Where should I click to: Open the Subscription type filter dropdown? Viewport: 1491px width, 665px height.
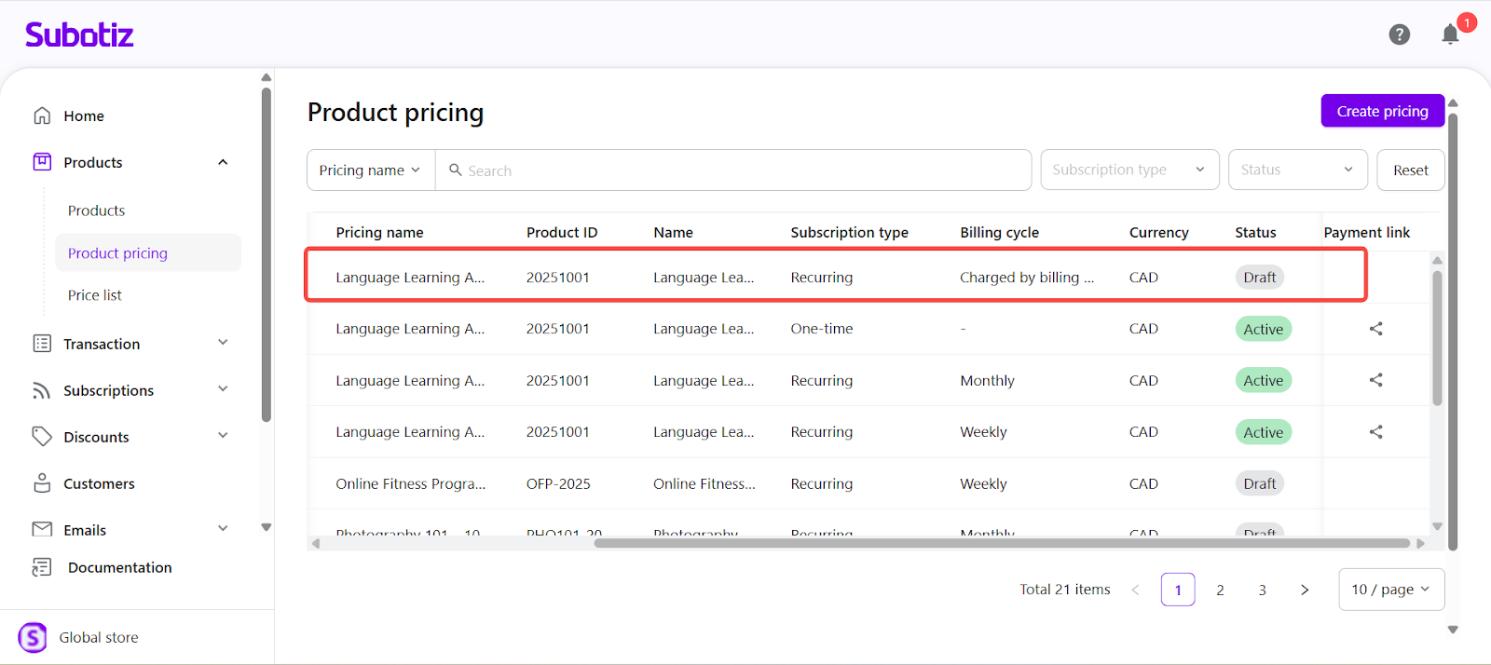pos(1129,170)
